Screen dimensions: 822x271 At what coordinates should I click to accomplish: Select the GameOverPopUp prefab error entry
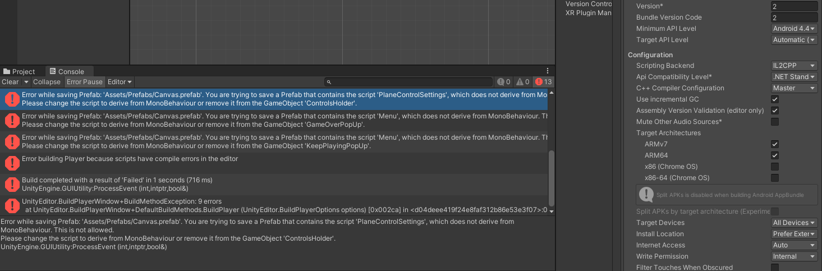[274, 120]
